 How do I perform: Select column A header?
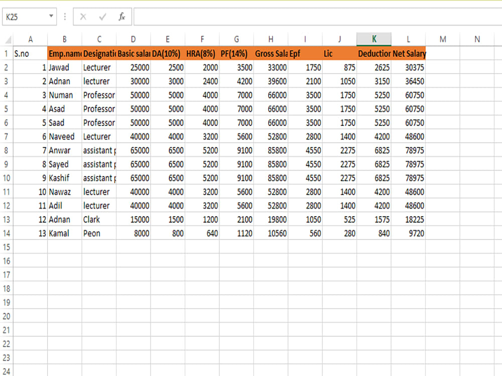[x=31, y=39]
